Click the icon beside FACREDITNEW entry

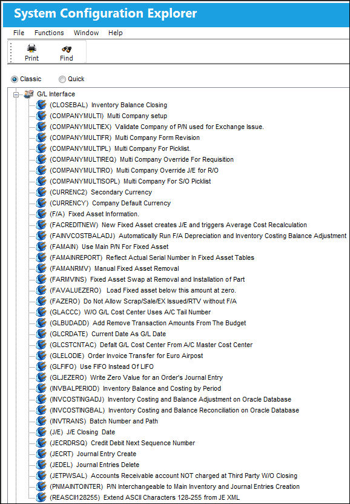click(41, 225)
